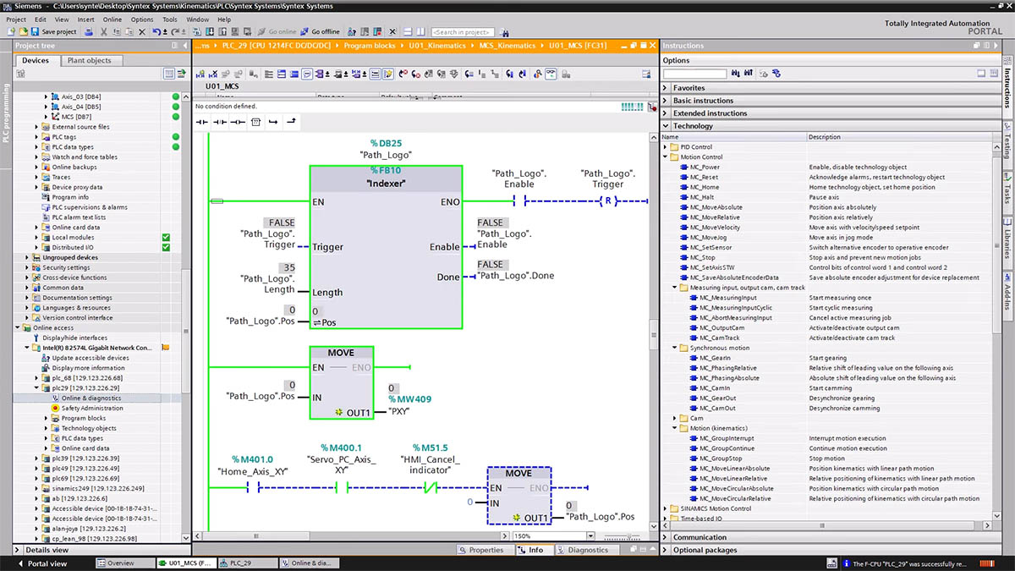Expand the Optional packages section
Screen dimensions: 1015x571
[x=667, y=550]
